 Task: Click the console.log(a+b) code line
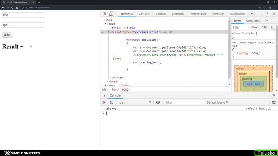(x=147, y=62)
